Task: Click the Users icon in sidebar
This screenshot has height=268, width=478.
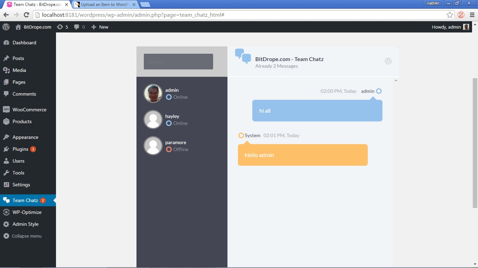Action: pyautogui.click(x=6, y=161)
